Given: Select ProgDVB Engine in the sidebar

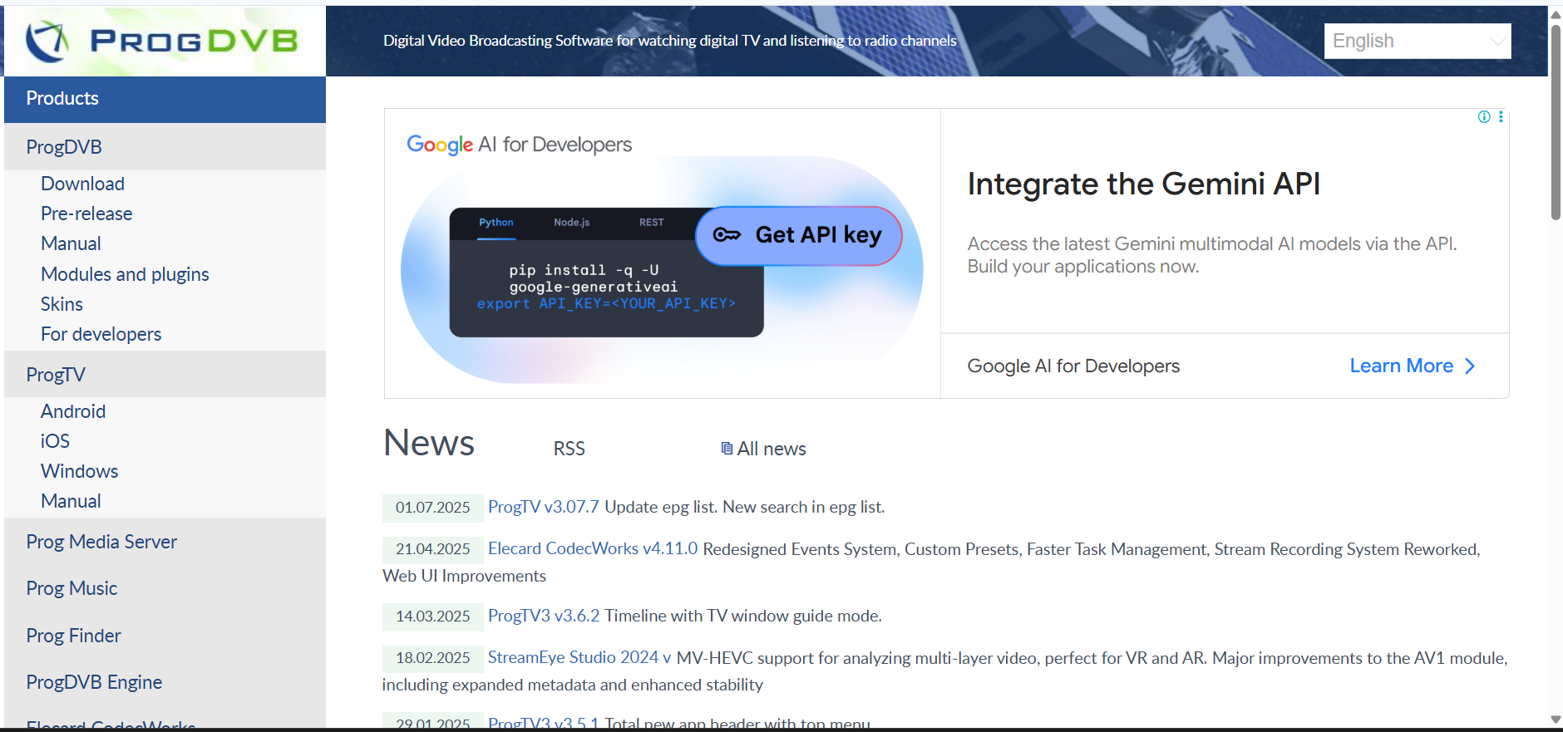Looking at the screenshot, I should [94, 682].
